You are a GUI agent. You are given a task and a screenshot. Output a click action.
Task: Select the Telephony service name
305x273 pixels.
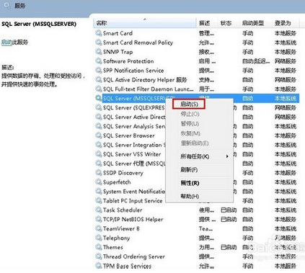click(116, 238)
